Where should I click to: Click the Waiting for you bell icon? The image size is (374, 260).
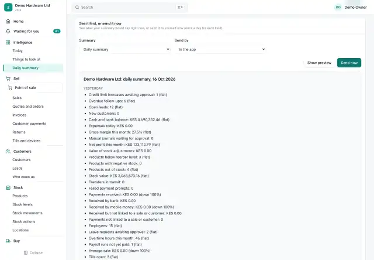(x=8, y=31)
